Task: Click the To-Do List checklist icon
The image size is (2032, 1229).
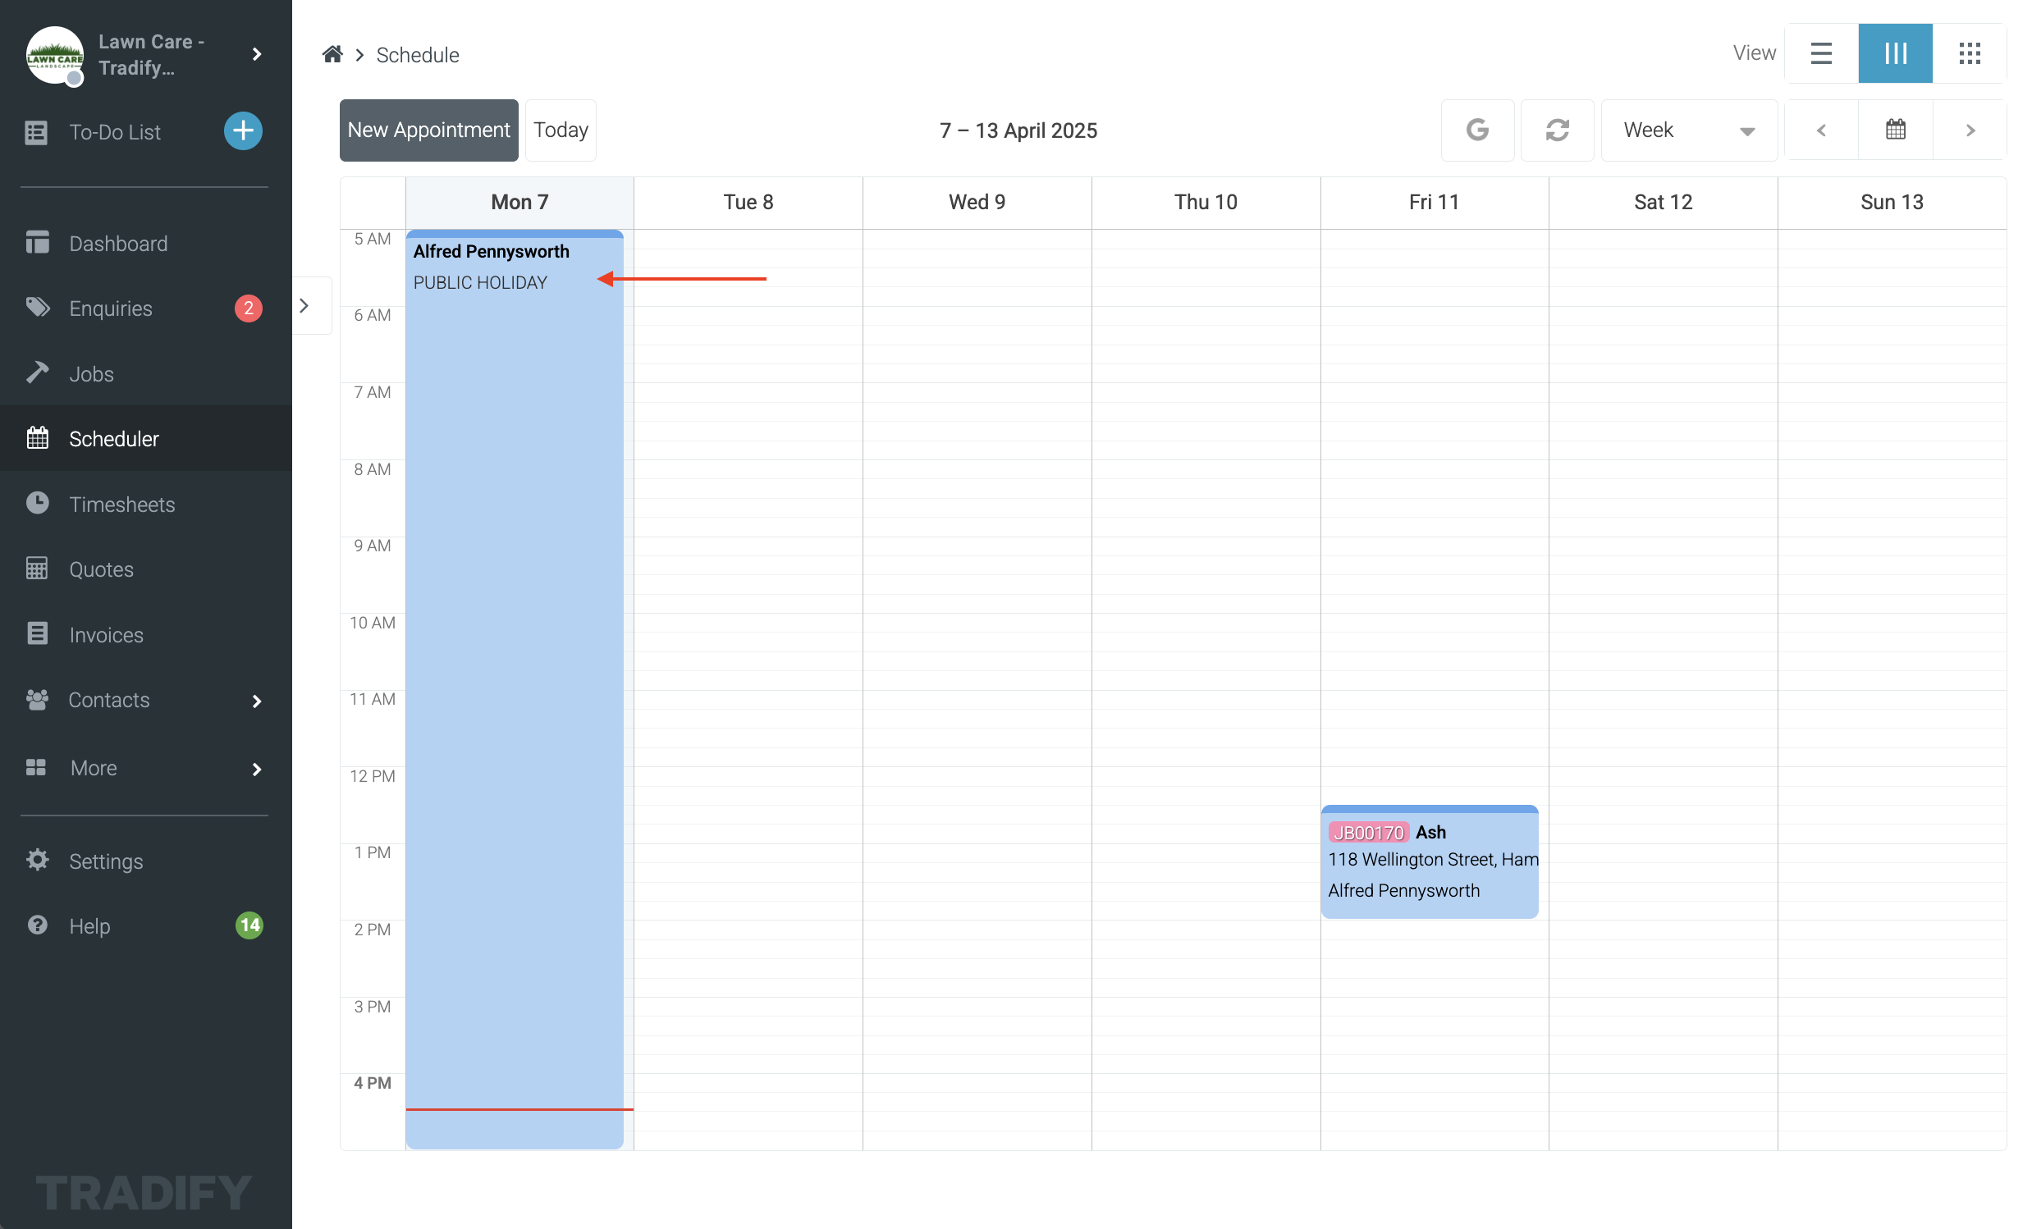Action: (x=36, y=132)
